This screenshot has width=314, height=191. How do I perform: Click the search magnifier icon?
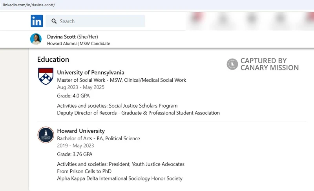54,21
